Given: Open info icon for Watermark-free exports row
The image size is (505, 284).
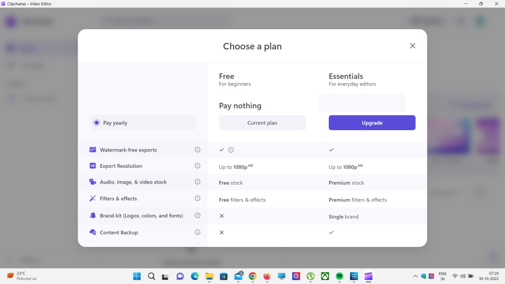Looking at the screenshot, I should 198,150.
